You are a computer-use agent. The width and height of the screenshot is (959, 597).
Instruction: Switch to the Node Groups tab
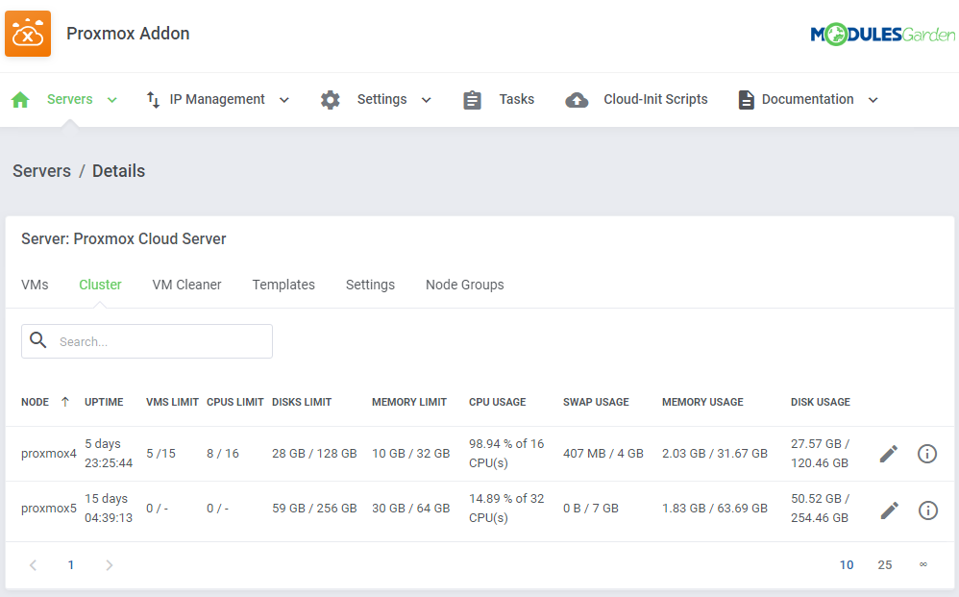(x=465, y=285)
